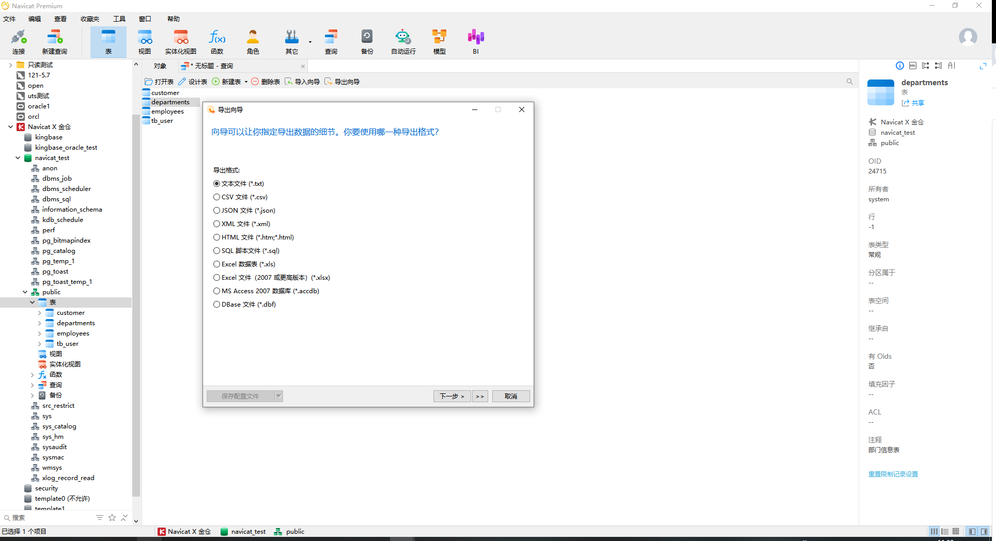Select employees in the object list

(x=167, y=112)
